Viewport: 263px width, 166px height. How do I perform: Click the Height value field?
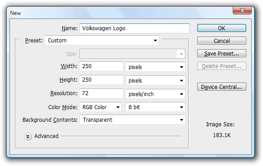102,80
